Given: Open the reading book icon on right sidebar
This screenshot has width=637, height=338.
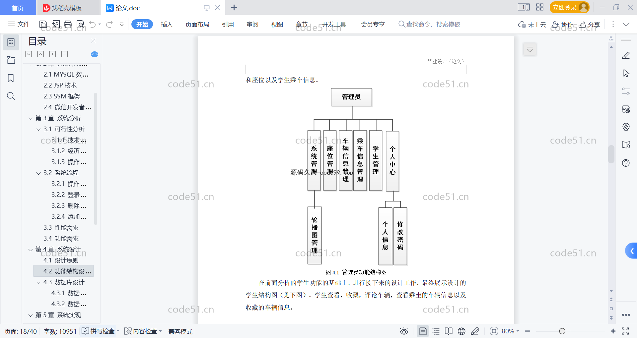Looking at the screenshot, I should 626,145.
